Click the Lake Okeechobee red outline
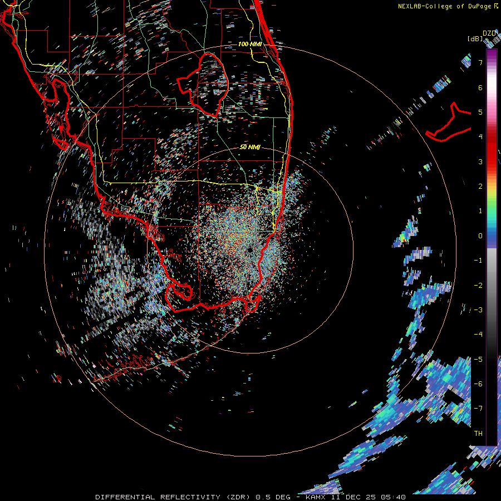 [x=203, y=85]
